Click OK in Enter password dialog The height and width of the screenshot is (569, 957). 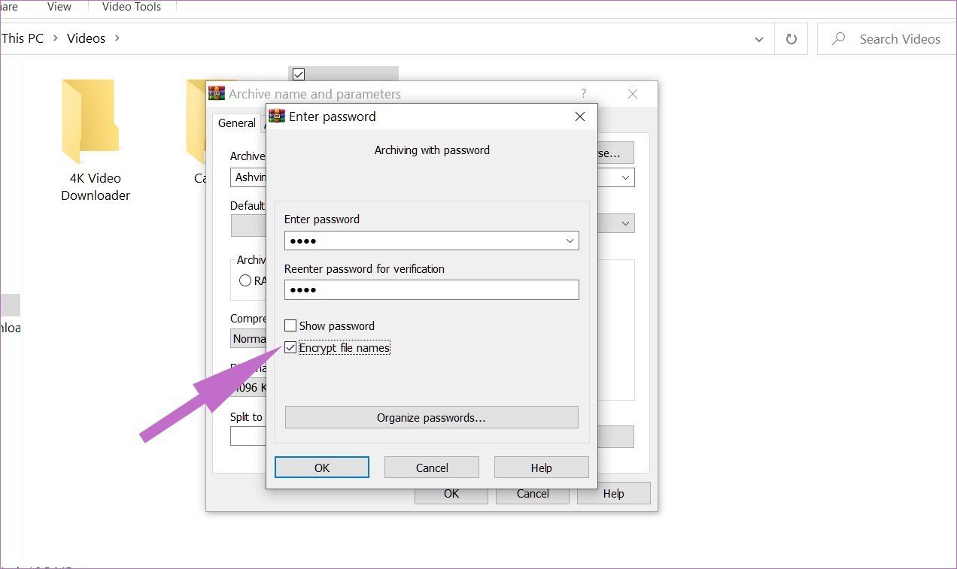pos(322,468)
